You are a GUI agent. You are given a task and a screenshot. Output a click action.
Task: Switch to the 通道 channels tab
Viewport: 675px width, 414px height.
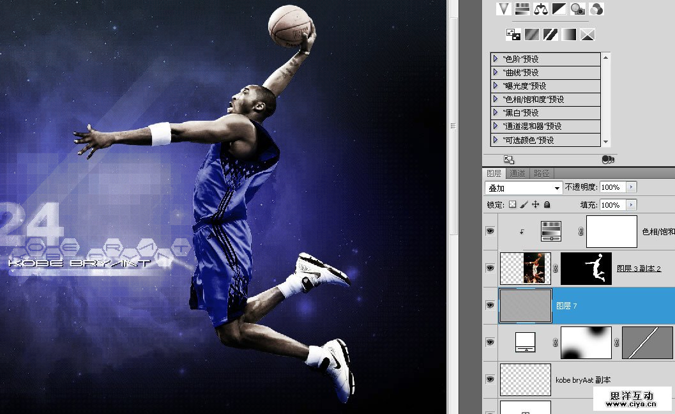(517, 172)
